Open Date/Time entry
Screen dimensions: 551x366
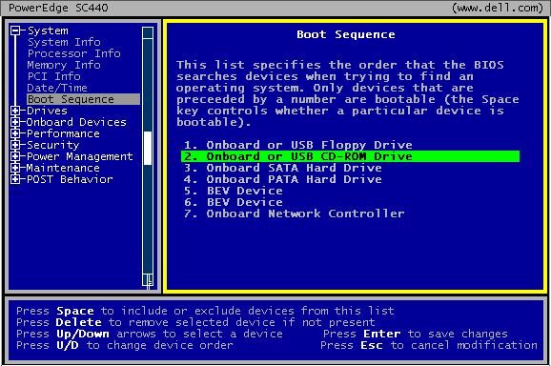(57, 88)
